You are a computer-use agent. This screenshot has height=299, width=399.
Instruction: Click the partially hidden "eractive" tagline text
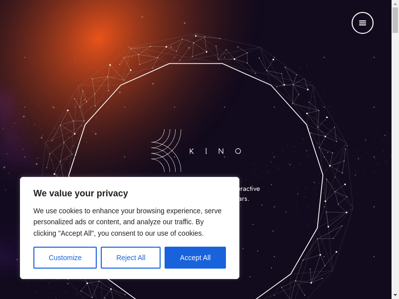point(250,189)
